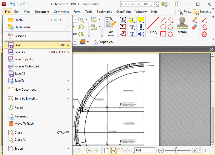
Task: Choose the Eraser tool
Action: point(194,27)
